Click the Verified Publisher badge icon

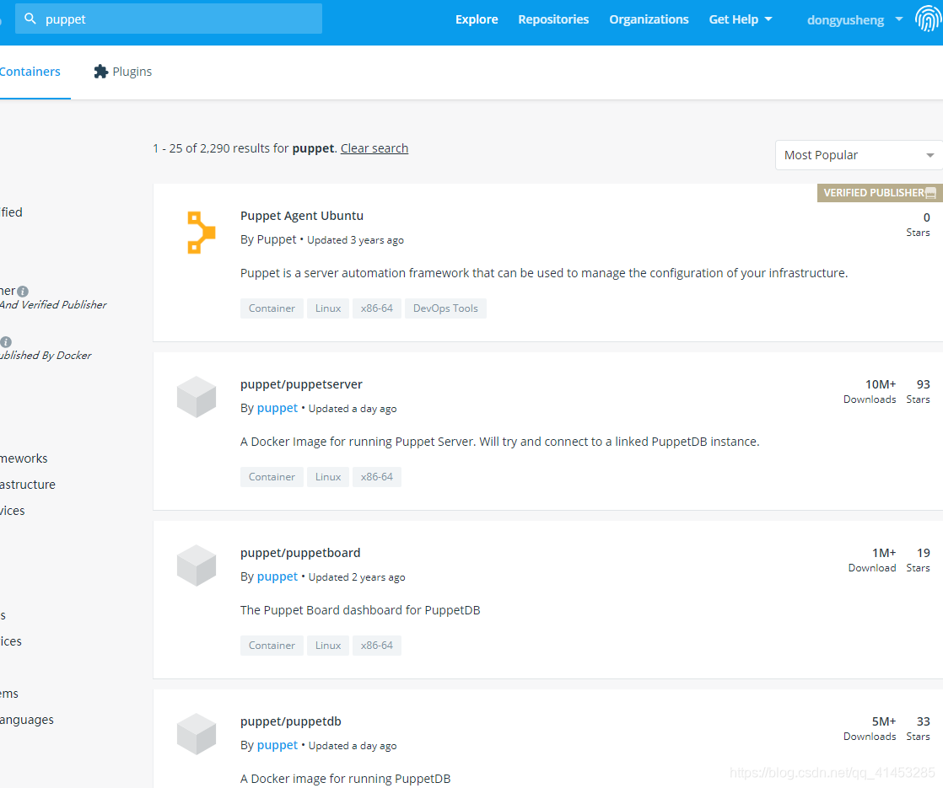(x=930, y=193)
